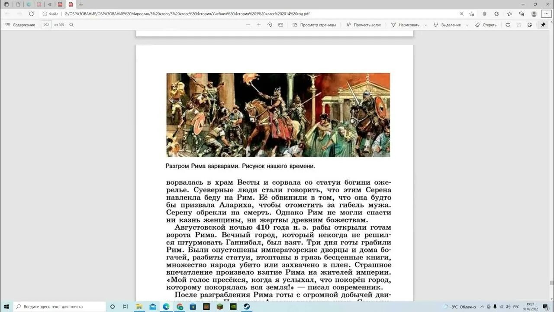The width and height of the screenshot is (554, 312).
Task: Zoom in with the plus button
Action: [259, 25]
